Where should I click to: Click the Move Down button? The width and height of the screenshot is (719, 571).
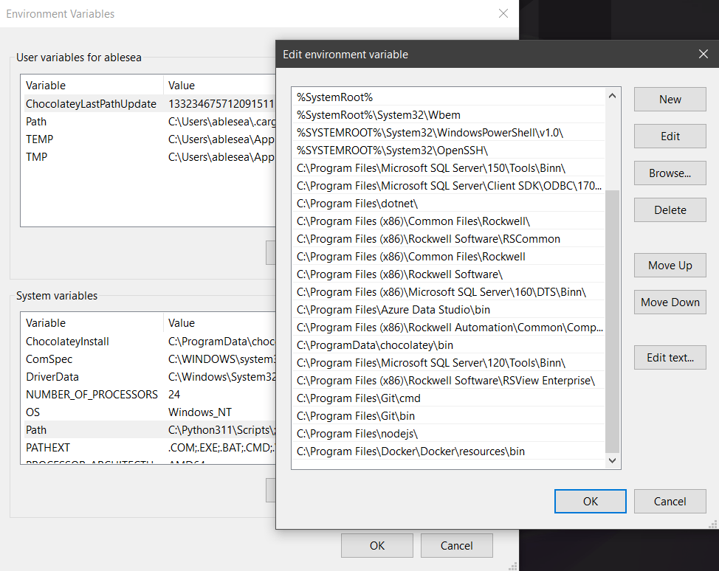pyautogui.click(x=670, y=302)
